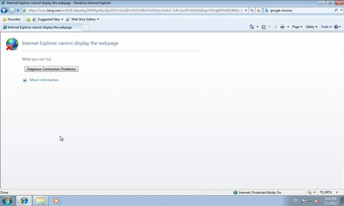Click the Show desktop button
This screenshot has width=344, height=206.
pos(342,201)
